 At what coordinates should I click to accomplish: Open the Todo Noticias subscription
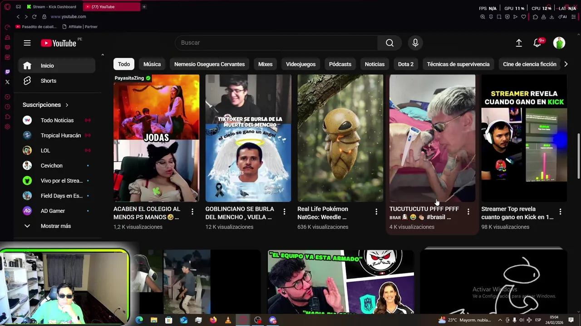click(57, 120)
